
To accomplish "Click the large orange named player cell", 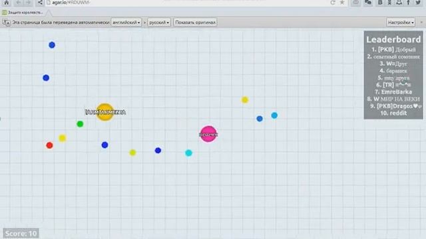I will (x=105, y=112).
